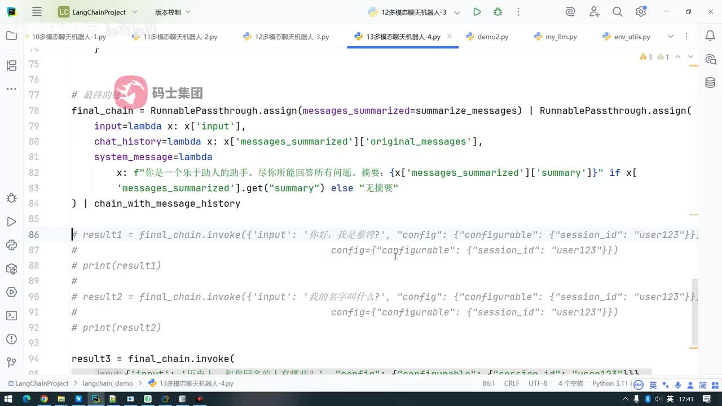The image size is (722, 406).
Task: Open Search Everywhere magnifier
Action: [618, 12]
